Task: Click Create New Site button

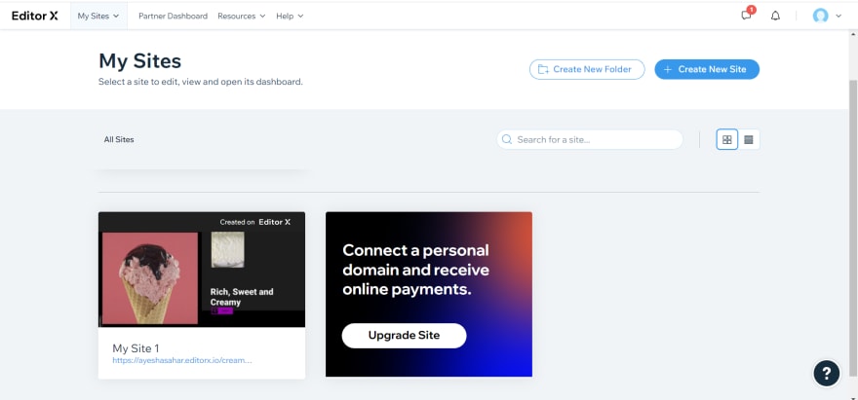Action: pyautogui.click(x=707, y=69)
